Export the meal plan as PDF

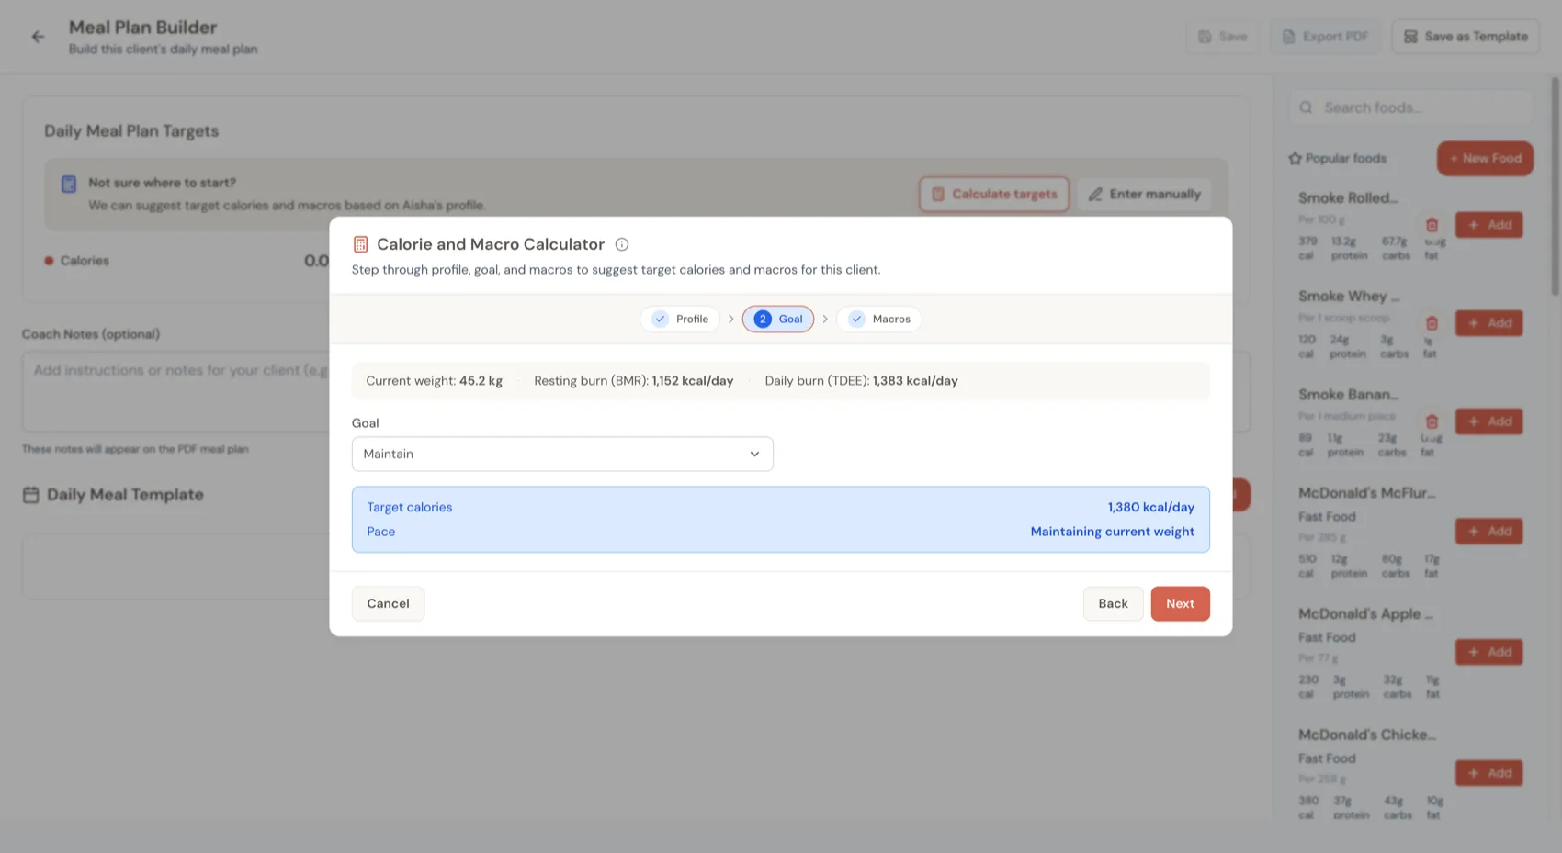click(1326, 37)
